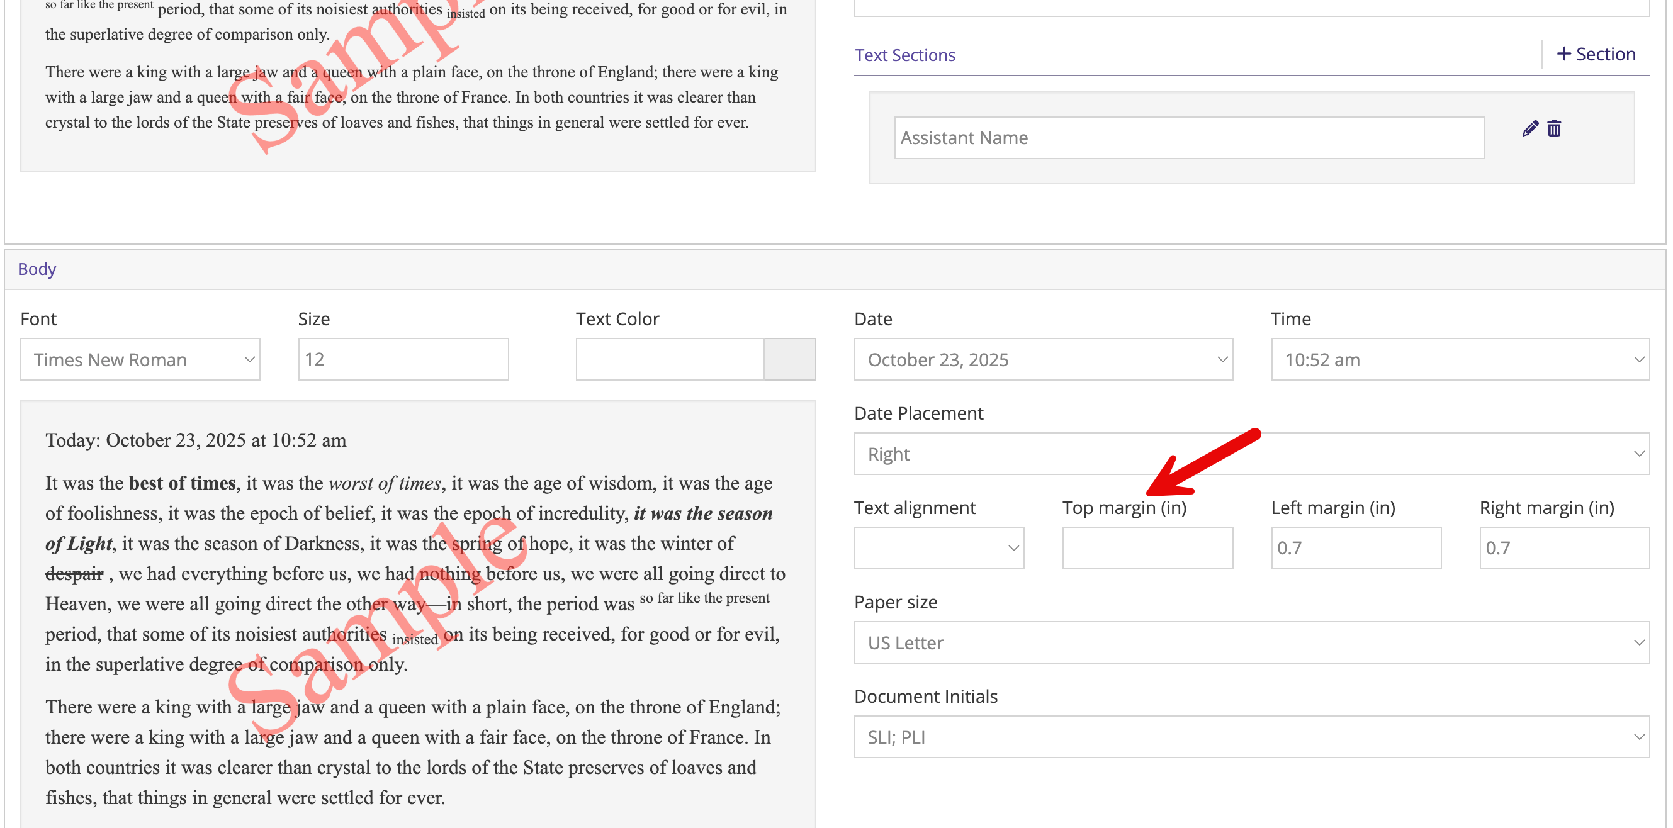Open the Text alignment dropdown
The height and width of the screenshot is (828, 1673).
point(938,548)
